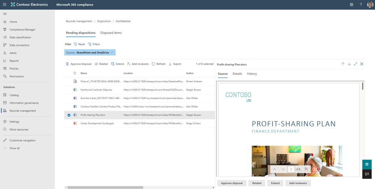Switch to Pending dispositions tab

(81, 33)
